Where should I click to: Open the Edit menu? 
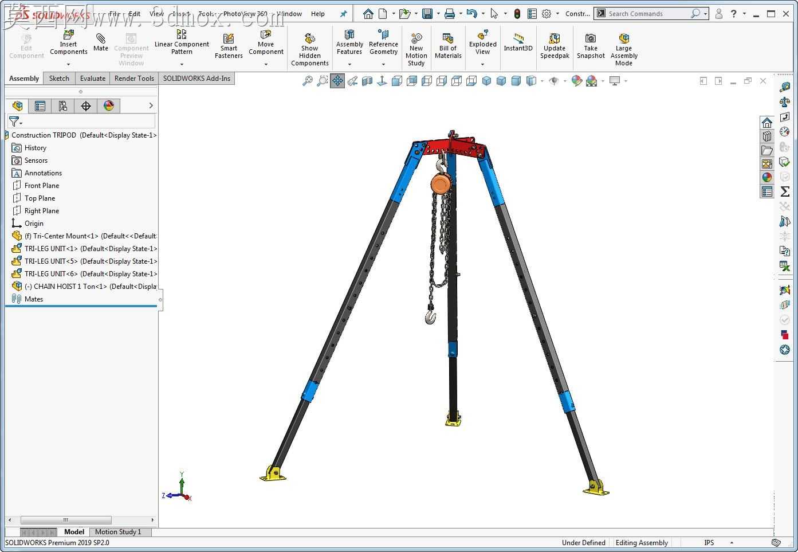135,14
